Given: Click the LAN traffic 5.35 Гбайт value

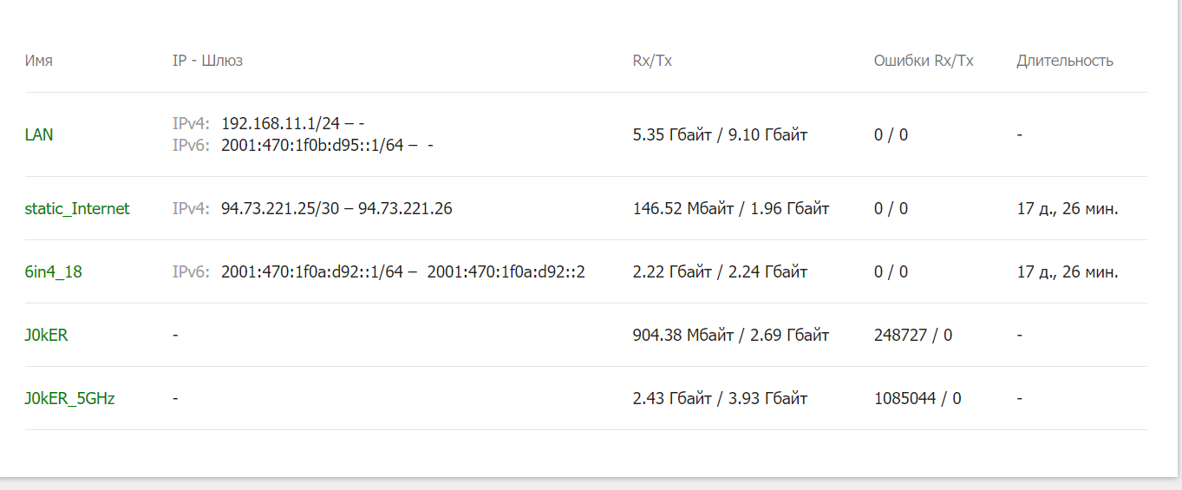Looking at the screenshot, I should coord(674,134).
